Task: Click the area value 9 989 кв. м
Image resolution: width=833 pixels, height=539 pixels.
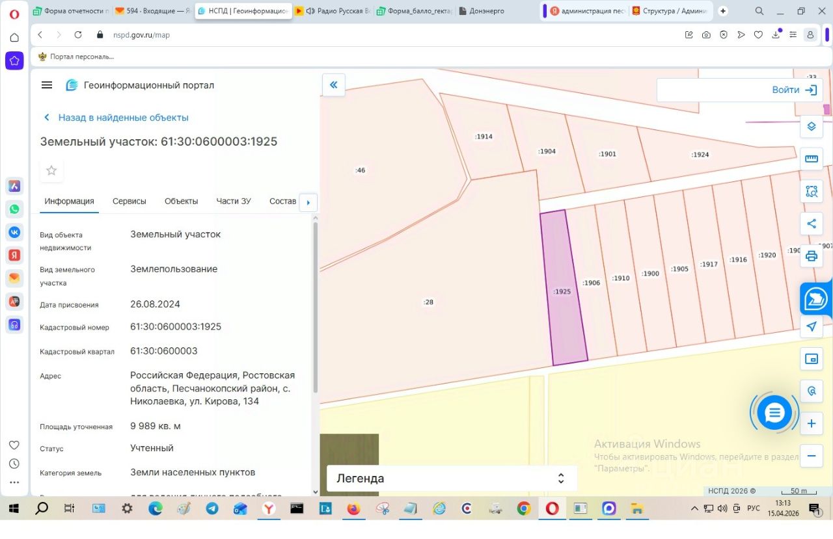Action: 156,426
